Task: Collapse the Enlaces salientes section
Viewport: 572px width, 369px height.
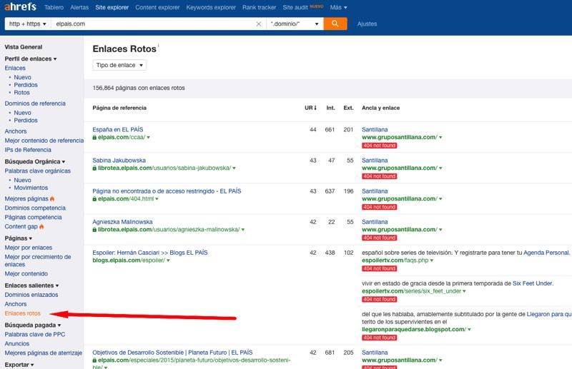Action: [31, 285]
